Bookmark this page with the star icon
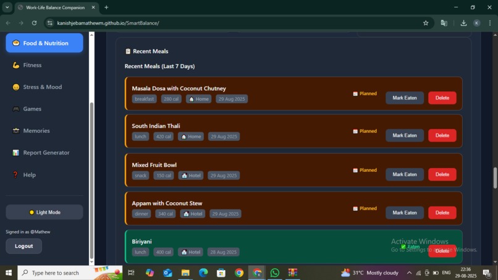Viewport: 498px width, 280px height. 426,23
